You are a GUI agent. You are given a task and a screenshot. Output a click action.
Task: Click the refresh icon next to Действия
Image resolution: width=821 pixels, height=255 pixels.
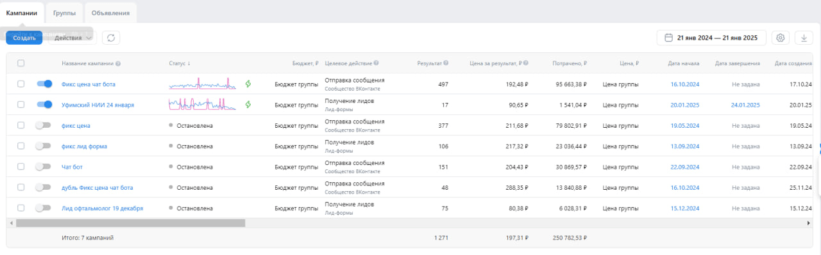(110, 38)
